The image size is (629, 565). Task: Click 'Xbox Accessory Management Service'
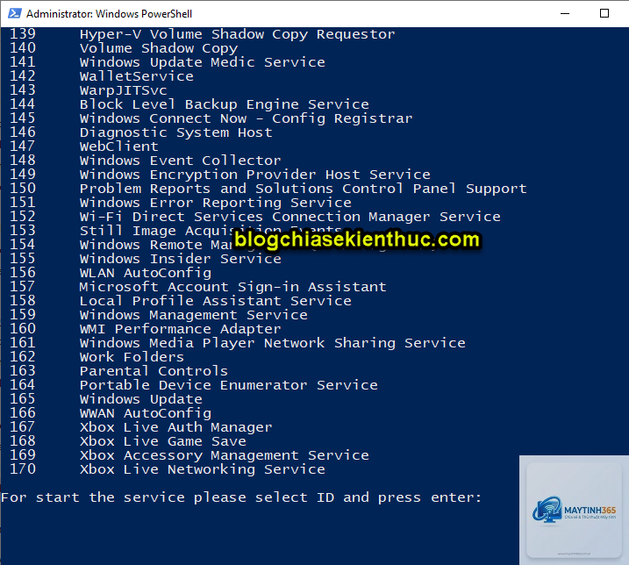pos(225,456)
